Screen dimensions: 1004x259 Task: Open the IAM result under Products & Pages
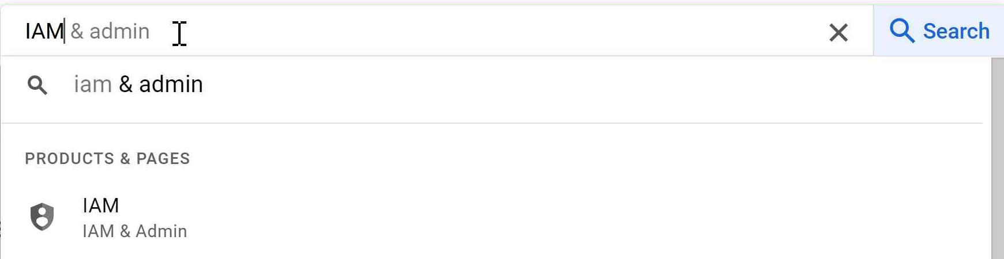[x=101, y=205]
